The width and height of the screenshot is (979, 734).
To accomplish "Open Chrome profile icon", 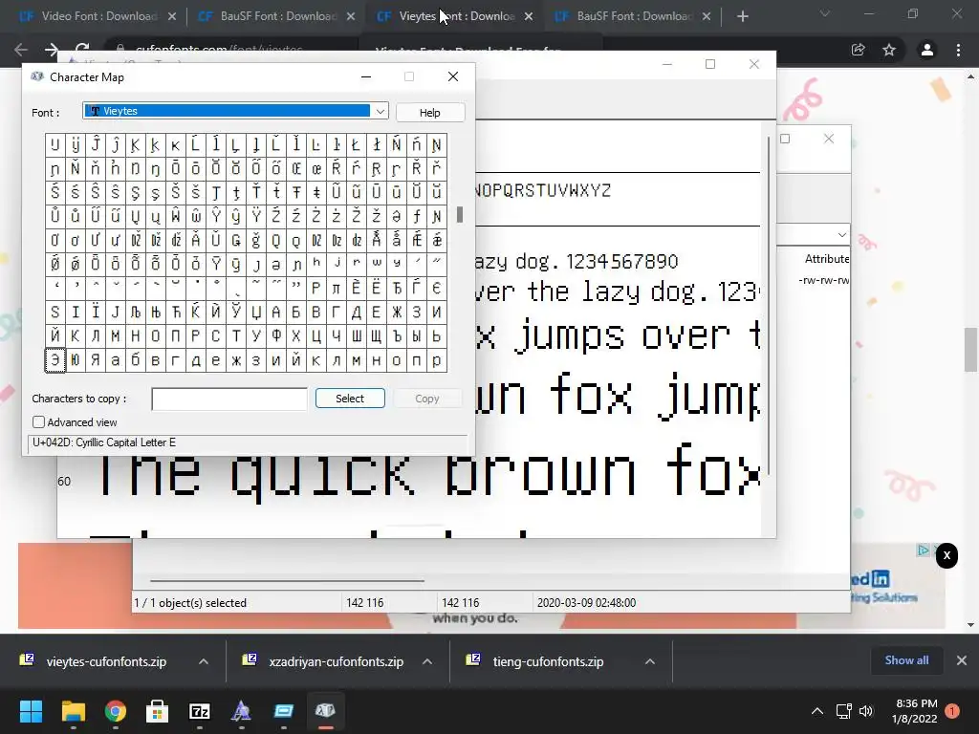I will [927, 50].
